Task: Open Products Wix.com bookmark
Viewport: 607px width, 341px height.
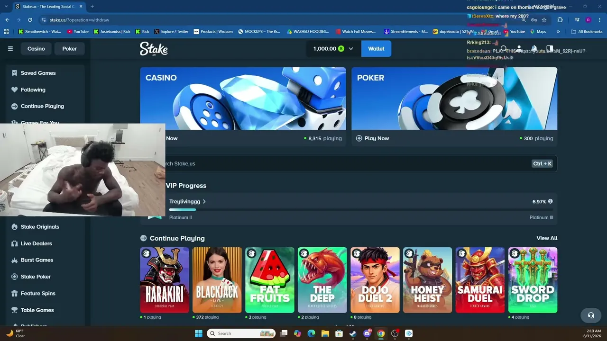Action: [213, 32]
